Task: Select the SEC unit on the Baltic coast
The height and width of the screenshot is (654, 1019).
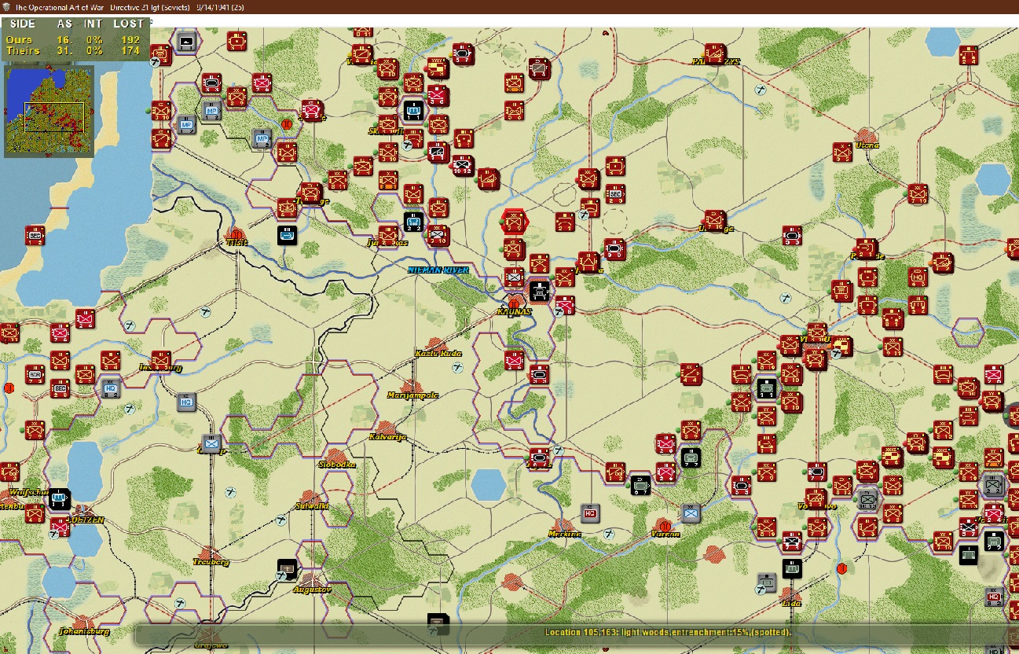Action: [35, 235]
